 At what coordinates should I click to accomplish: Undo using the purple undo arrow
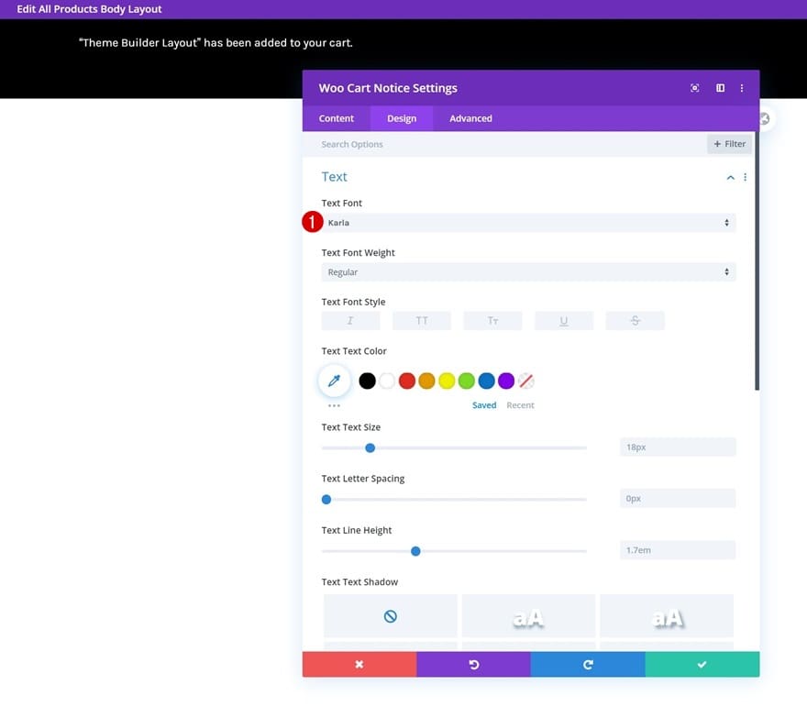(x=473, y=664)
